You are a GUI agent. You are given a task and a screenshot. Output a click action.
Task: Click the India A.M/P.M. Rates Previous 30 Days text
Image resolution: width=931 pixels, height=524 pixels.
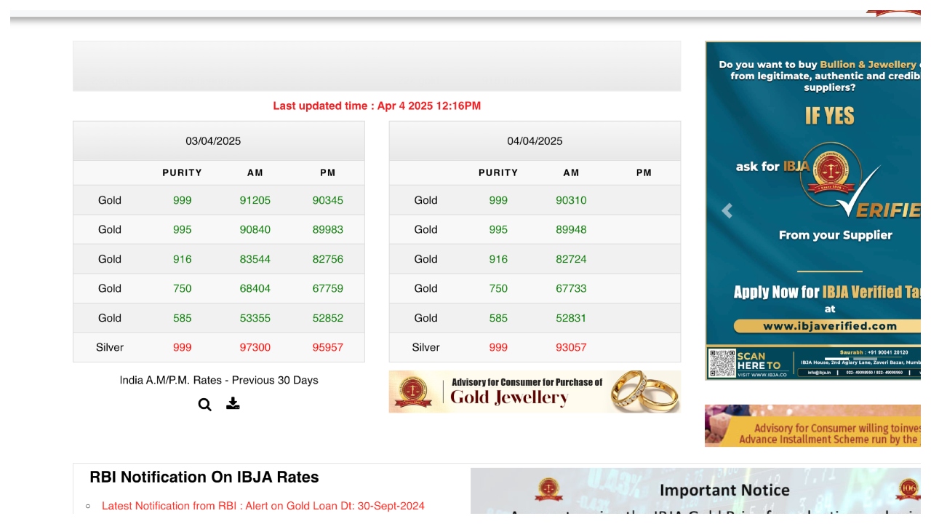point(219,380)
